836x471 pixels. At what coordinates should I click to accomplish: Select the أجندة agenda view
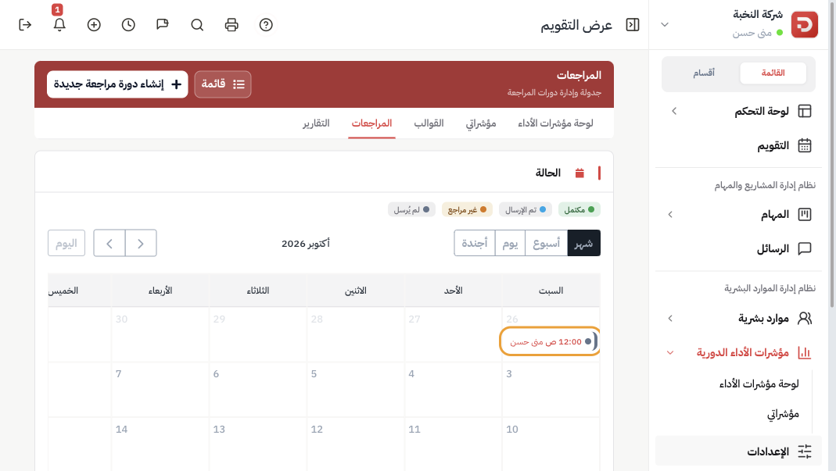click(475, 243)
